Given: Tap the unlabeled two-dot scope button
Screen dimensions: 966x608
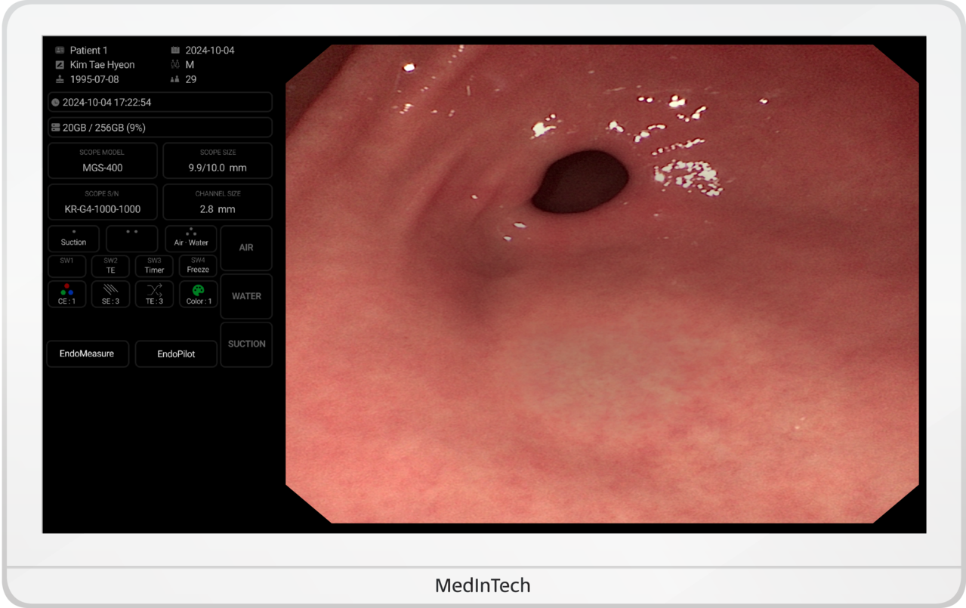Looking at the screenshot, I should coord(132,239).
